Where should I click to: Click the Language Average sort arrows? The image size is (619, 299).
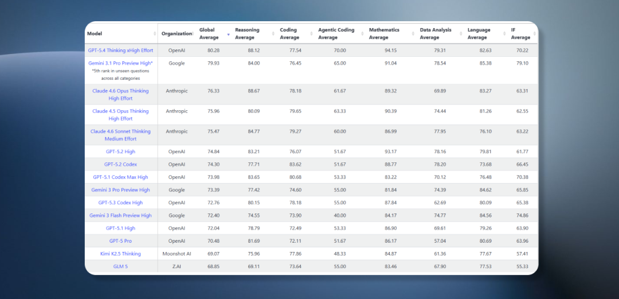click(x=504, y=34)
